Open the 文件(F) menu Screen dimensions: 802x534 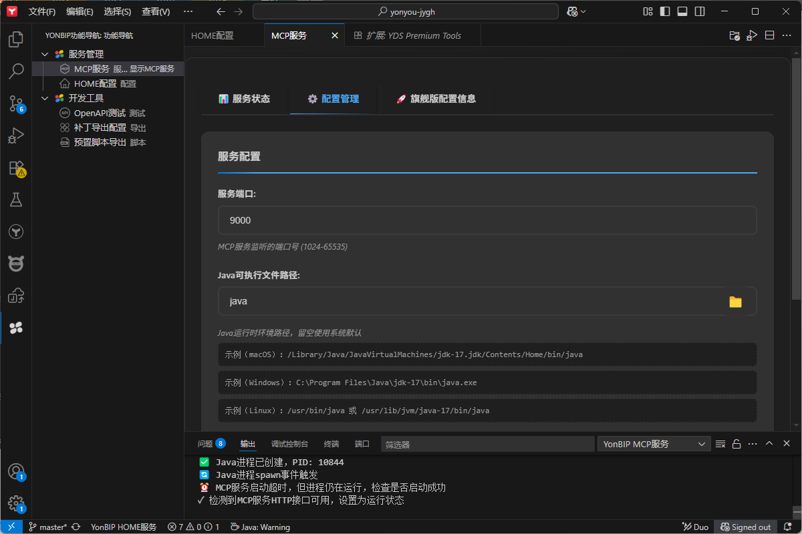click(42, 11)
